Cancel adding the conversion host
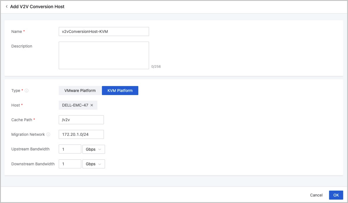The image size is (348, 203). click(316, 195)
